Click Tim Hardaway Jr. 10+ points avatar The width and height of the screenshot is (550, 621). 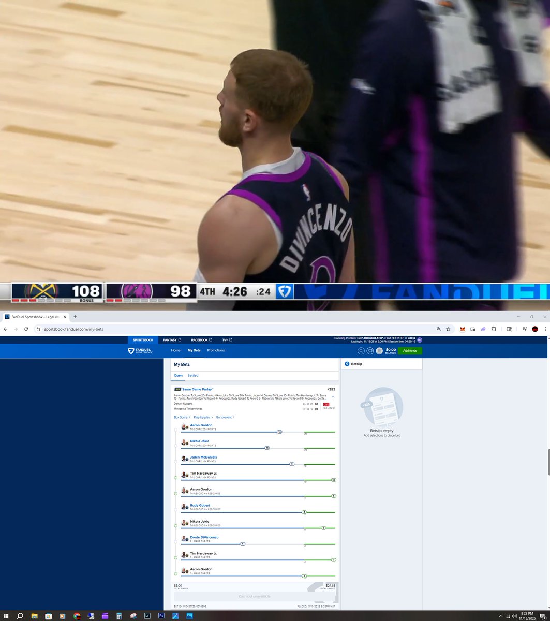[x=185, y=475]
